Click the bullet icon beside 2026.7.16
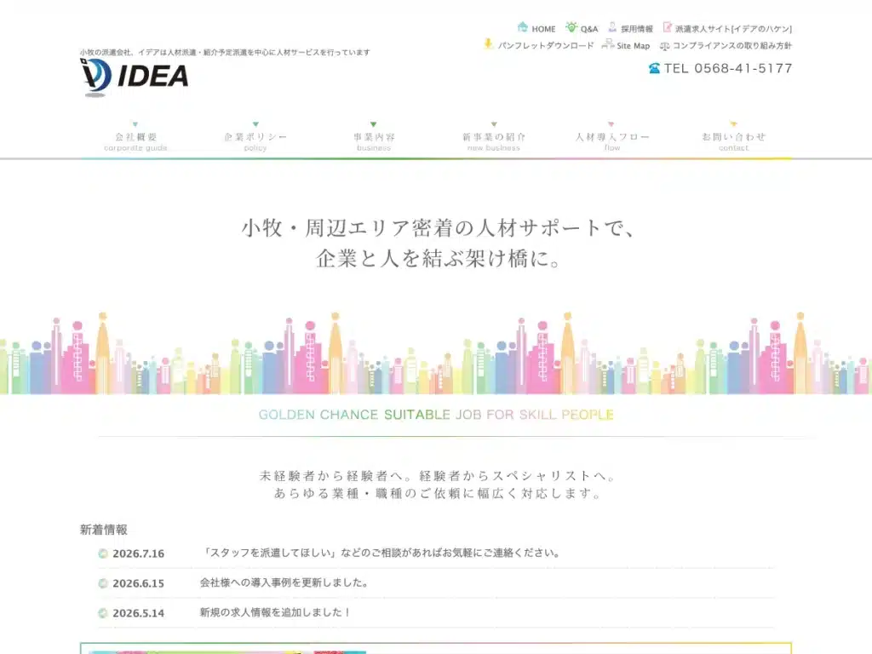This screenshot has height=654, width=872. coord(103,554)
